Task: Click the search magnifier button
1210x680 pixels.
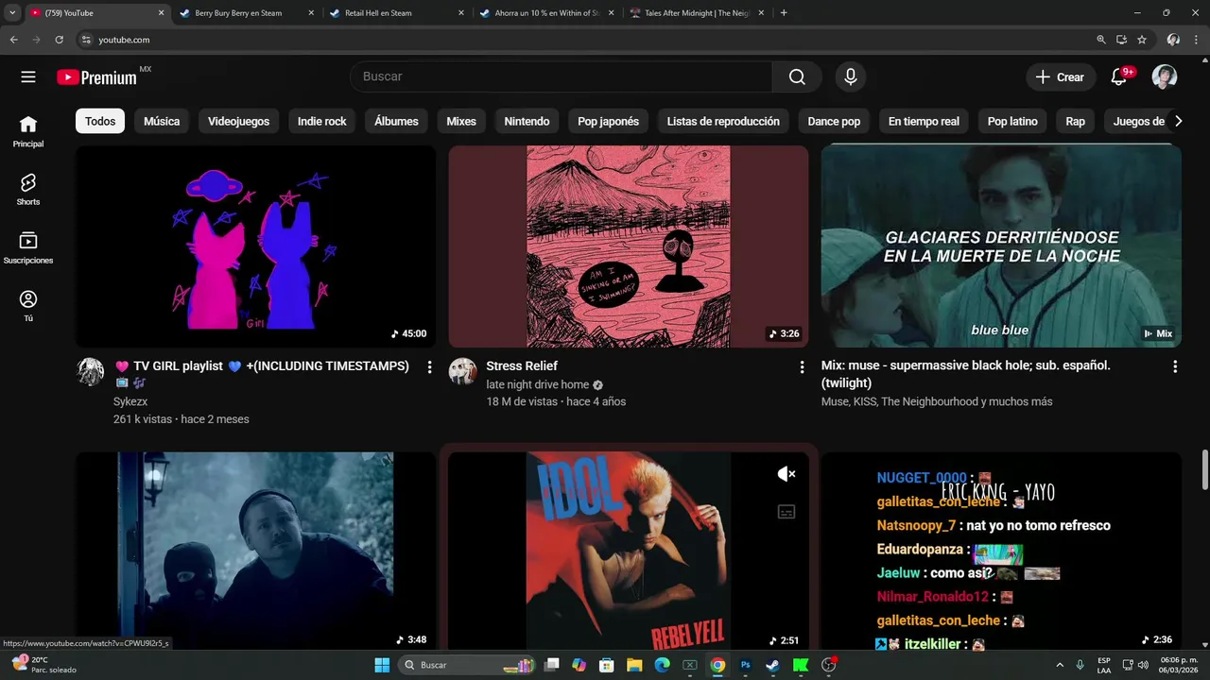Action: click(x=797, y=77)
